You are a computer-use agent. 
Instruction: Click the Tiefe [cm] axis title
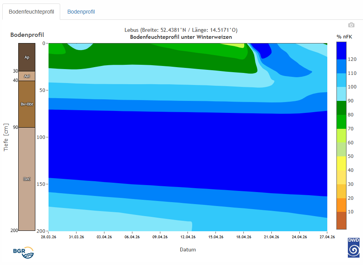click(6, 137)
